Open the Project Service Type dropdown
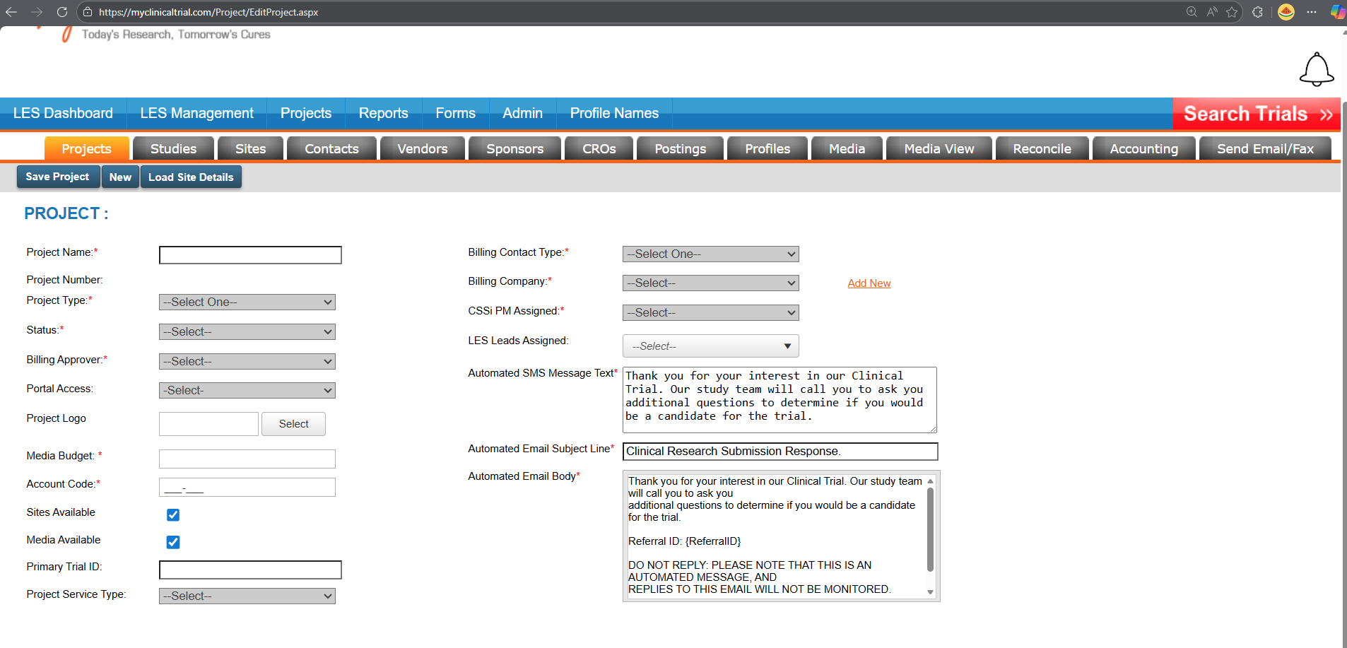This screenshot has width=1347, height=648. [x=247, y=596]
